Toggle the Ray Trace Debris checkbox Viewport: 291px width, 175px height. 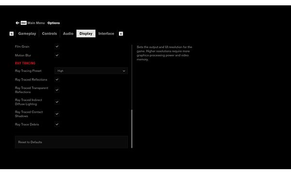coord(57,124)
